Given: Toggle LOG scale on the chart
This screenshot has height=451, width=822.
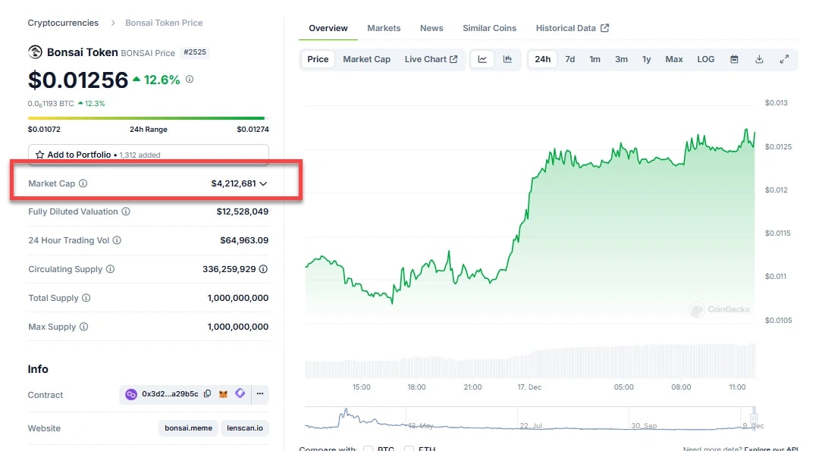Looking at the screenshot, I should pyautogui.click(x=706, y=59).
